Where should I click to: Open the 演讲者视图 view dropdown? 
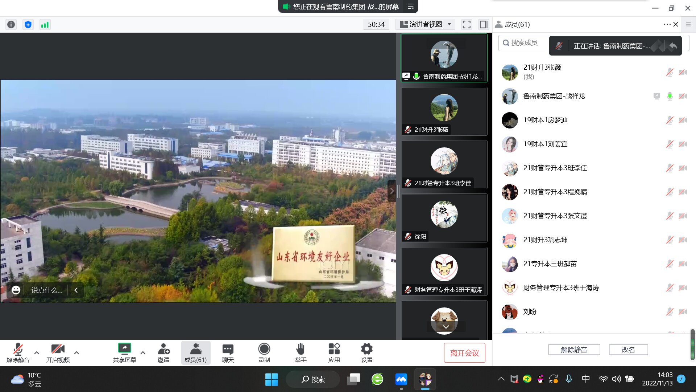tap(426, 24)
